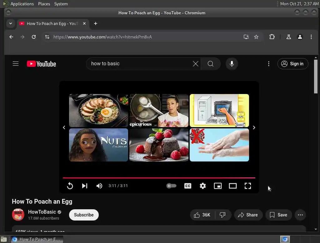The width and height of the screenshot is (320, 243).
Task: Toggle the autoplay switch in player
Action: pos(171,186)
